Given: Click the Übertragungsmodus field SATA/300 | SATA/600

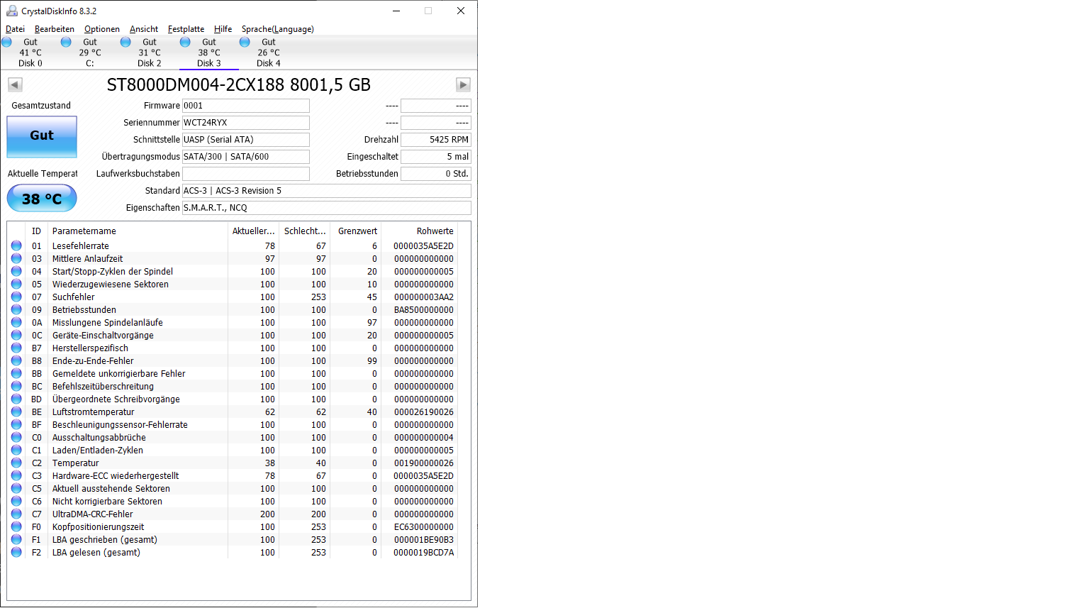Looking at the screenshot, I should click(x=246, y=157).
